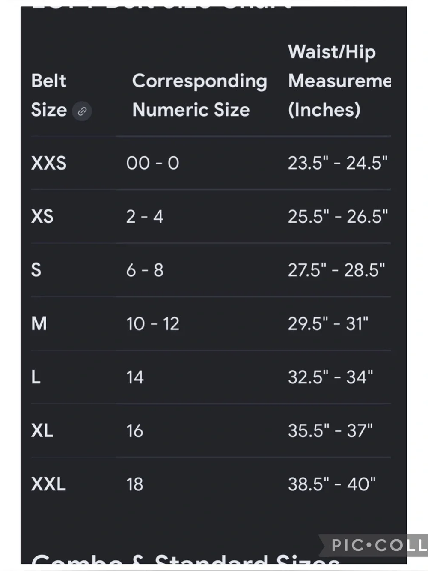
Task: Click the S belt size label
Action: point(36,270)
